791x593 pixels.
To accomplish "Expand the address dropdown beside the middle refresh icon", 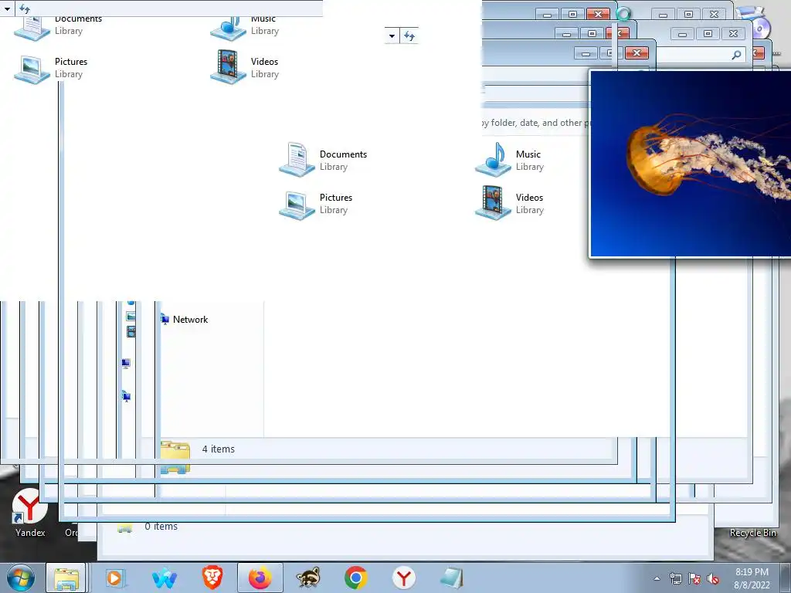I will [x=392, y=36].
